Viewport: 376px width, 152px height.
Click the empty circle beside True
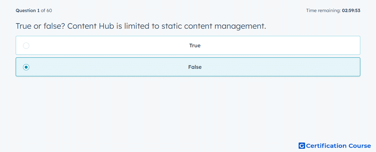[26, 45]
